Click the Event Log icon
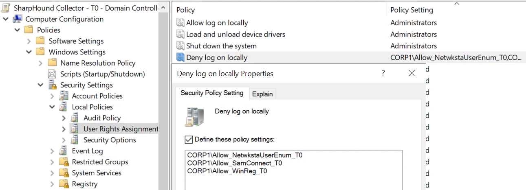This screenshot has height=190, width=526. click(63, 151)
